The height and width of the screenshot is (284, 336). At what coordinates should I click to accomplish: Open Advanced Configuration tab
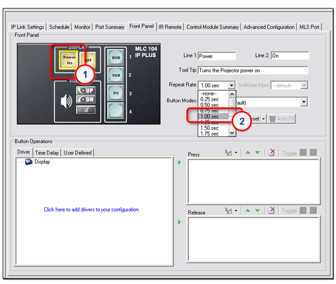pos(269,27)
